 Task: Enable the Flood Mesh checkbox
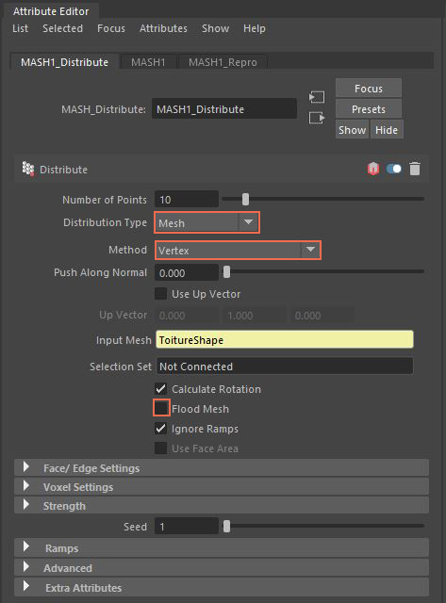[161, 408]
